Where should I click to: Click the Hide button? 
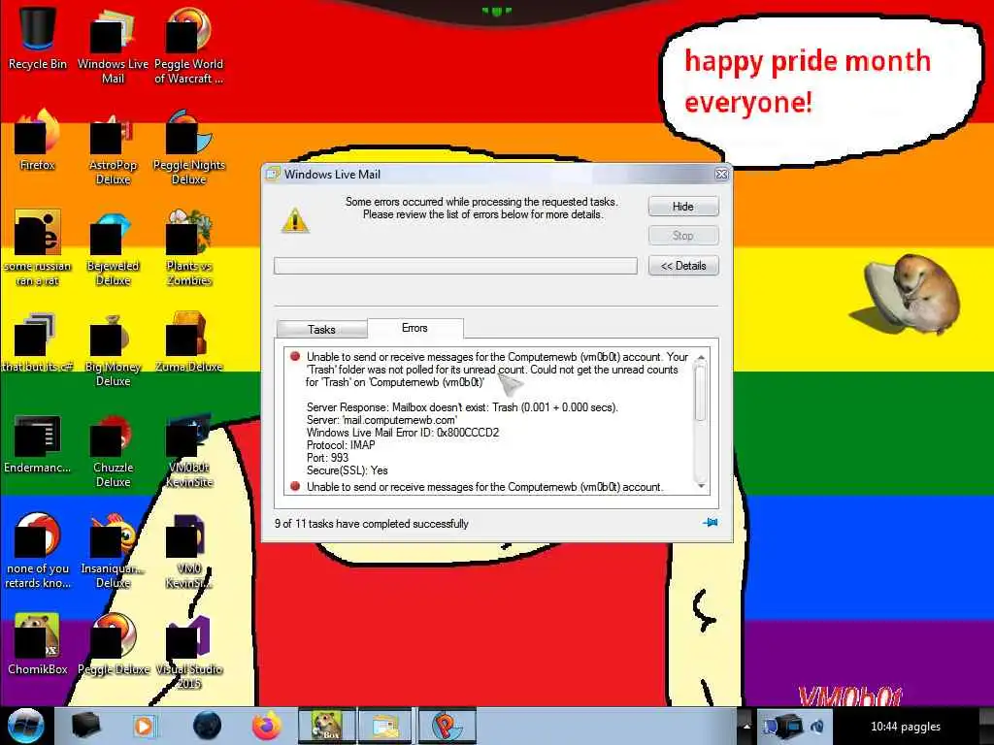pos(683,207)
